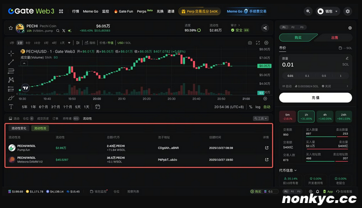The width and height of the screenshot is (362, 208).
Task: Select the trend line drawing tool
Action: 11,62
